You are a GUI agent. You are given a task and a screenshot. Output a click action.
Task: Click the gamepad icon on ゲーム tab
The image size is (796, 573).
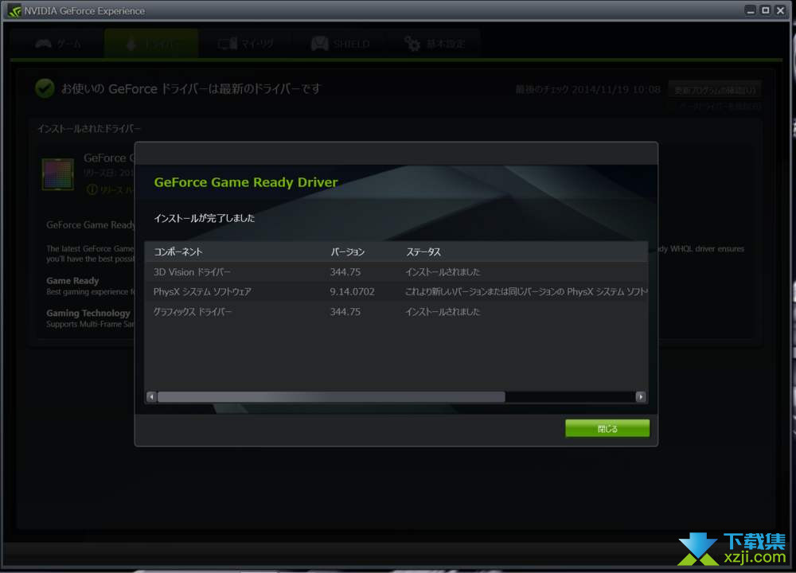pyautogui.click(x=43, y=44)
